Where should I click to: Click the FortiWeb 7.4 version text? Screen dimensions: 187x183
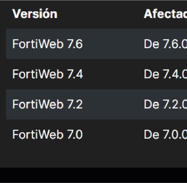(x=48, y=74)
